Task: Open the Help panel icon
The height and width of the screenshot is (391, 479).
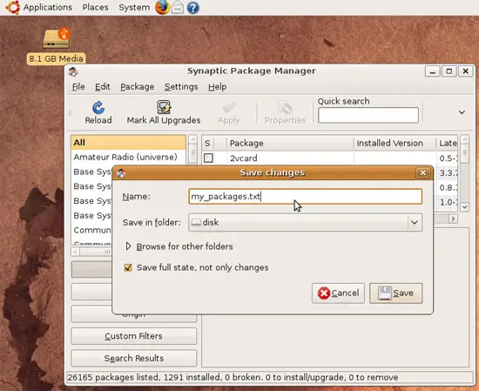Action: pyautogui.click(x=192, y=8)
